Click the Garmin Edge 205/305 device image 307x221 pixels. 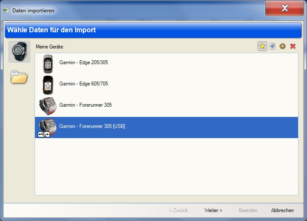pos(48,63)
